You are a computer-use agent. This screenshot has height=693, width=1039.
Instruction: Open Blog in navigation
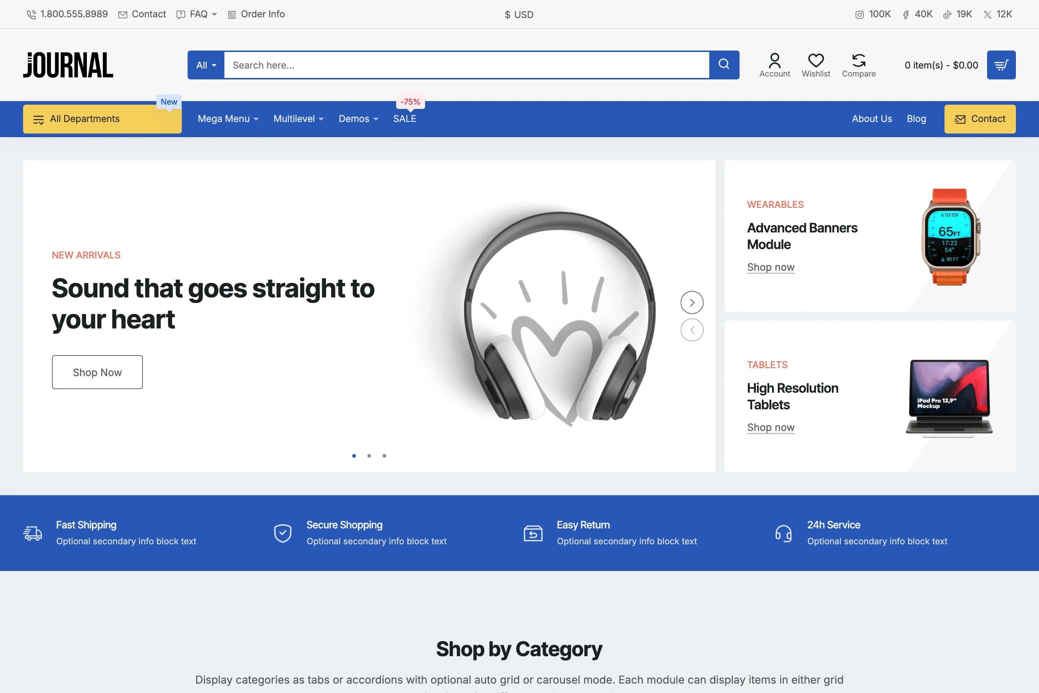coord(916,118)
